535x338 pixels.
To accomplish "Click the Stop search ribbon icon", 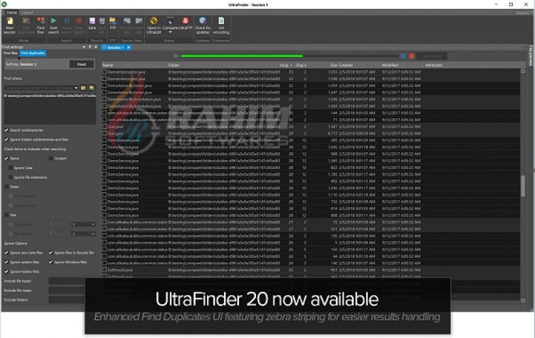I will point(79,25).
